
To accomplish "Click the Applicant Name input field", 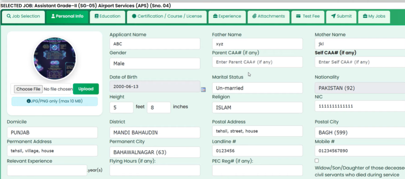I will [155, 44].
